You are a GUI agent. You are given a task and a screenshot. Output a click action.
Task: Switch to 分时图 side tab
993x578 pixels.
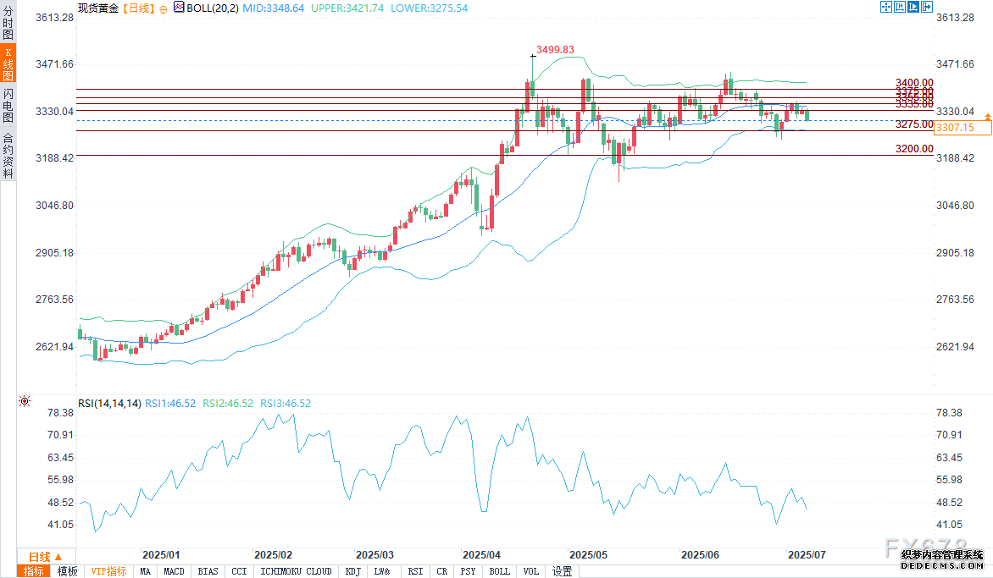coord(8,23)
